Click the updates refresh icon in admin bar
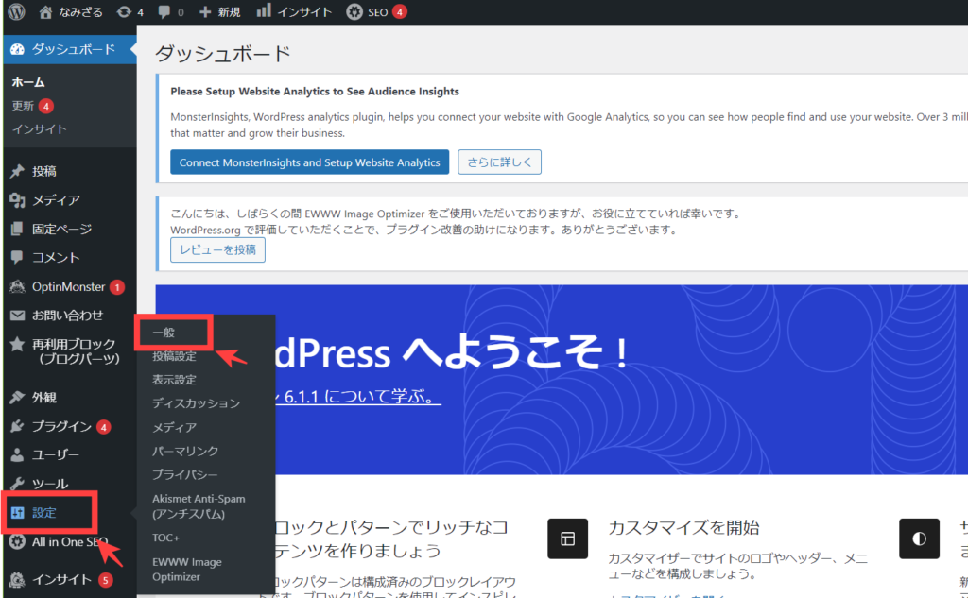Viewport: 968px width, 598px height. (124, 11)
